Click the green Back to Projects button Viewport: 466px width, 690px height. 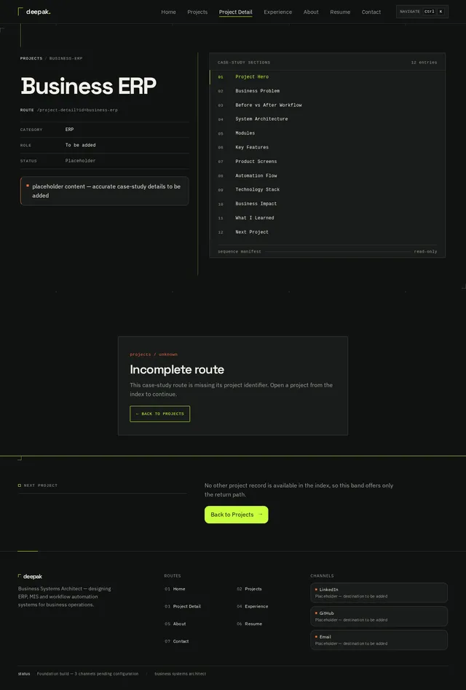pyautogui.click(x=237, y=515)
